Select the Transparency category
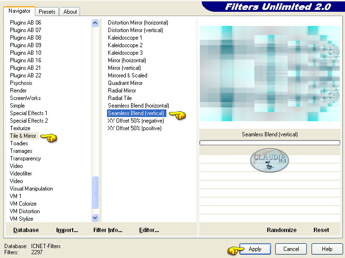Viewport: 345px width, 258px height. [25, 158]
